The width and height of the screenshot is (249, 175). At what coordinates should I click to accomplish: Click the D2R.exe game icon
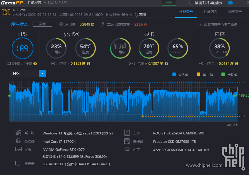(x=6, y=12)
